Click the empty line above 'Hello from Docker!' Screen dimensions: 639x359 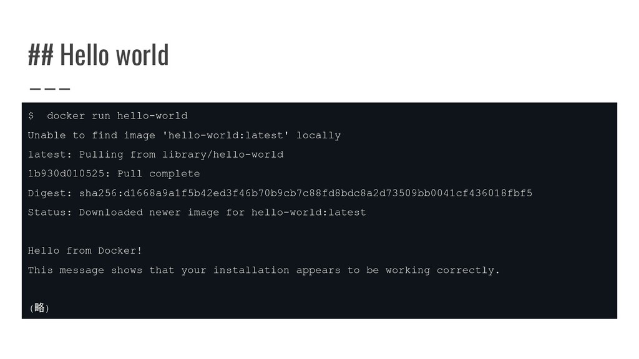[319, 232]
